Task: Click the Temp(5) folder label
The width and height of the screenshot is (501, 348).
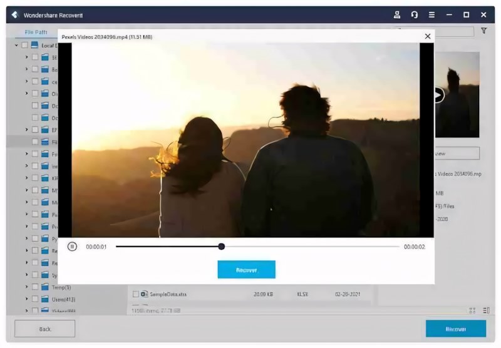Action: [x=61, y=287]
